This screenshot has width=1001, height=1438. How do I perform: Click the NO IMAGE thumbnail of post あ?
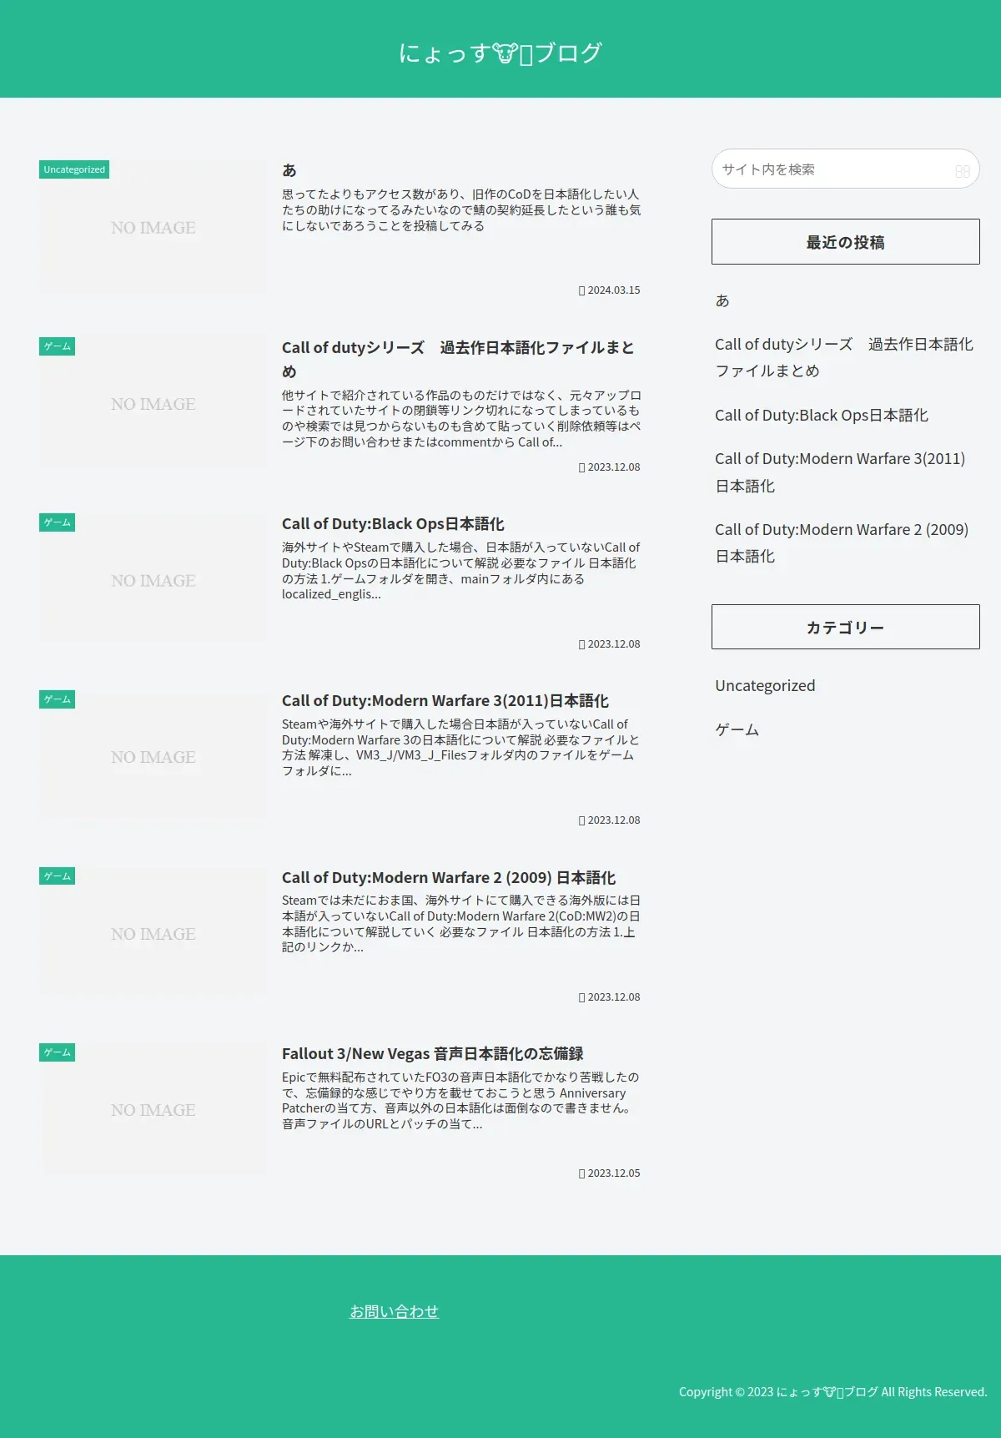coord(153,227)
